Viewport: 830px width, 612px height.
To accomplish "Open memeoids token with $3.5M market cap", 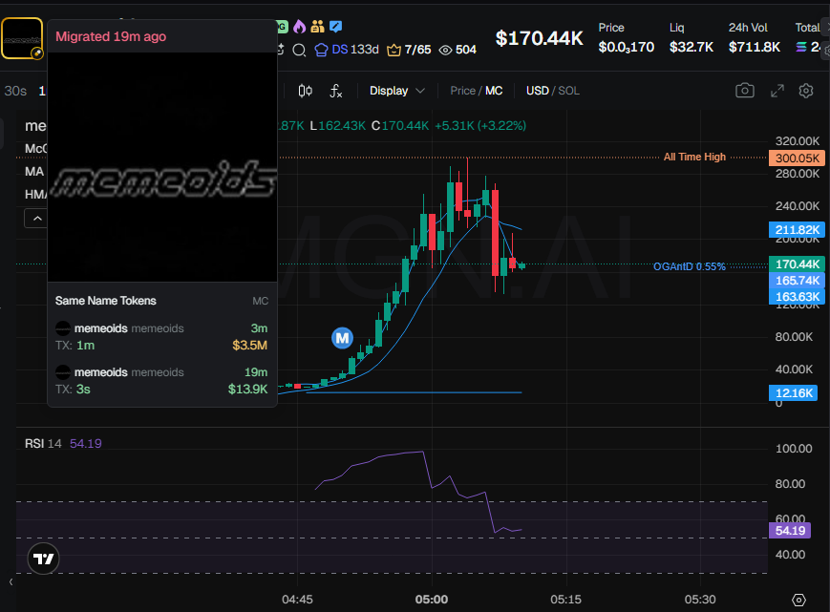I will [x=162, y=337].
